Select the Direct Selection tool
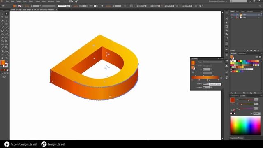Screen dimensions: 263x148 pos(7,14)
